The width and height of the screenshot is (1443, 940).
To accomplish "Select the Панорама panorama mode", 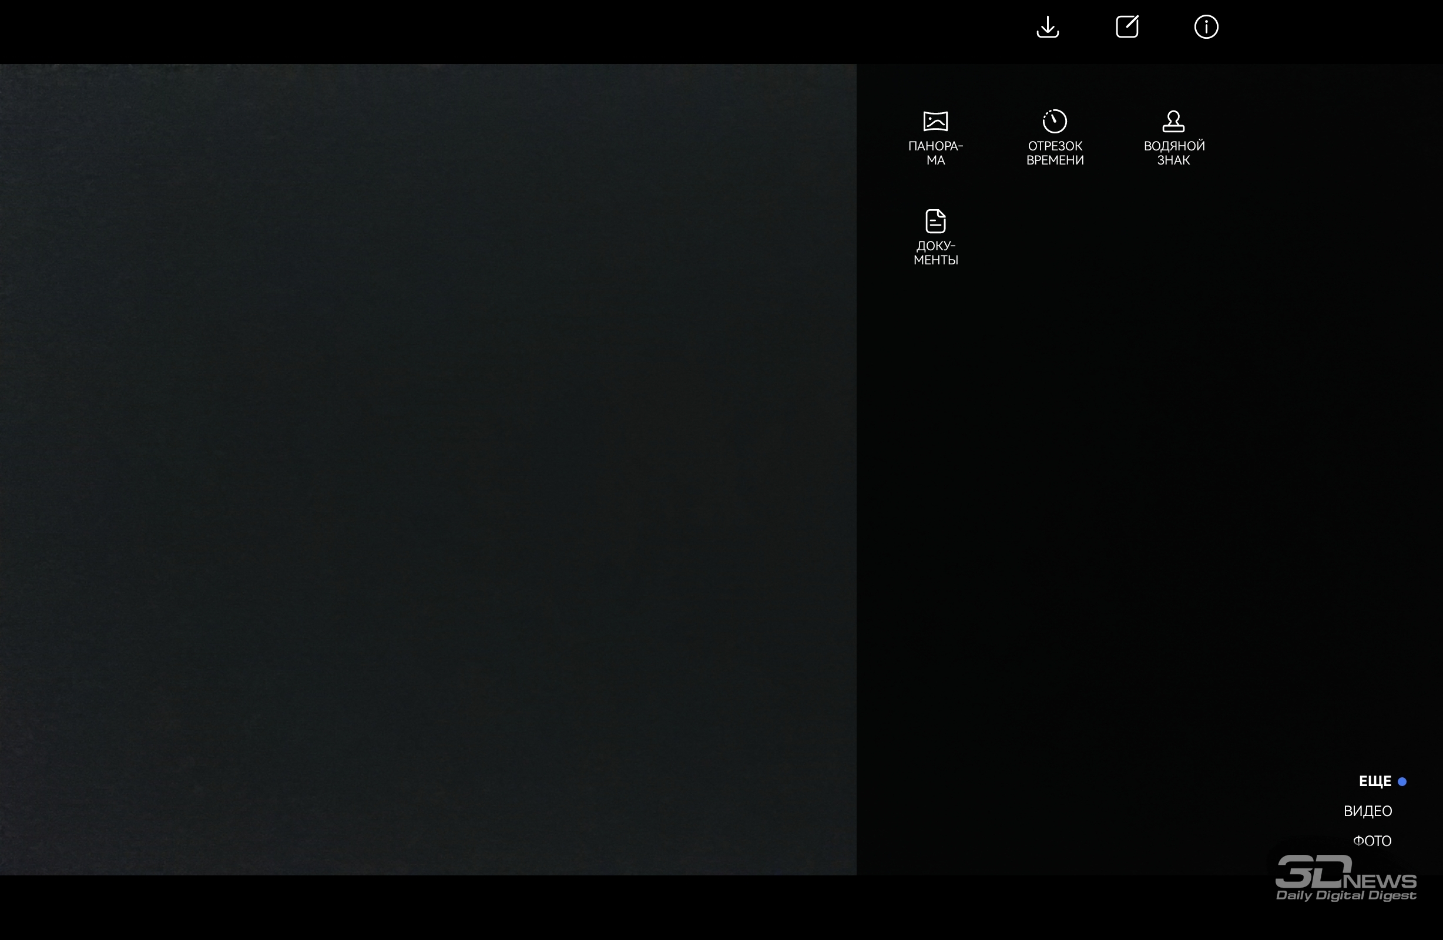I will (x=935, y=138).
